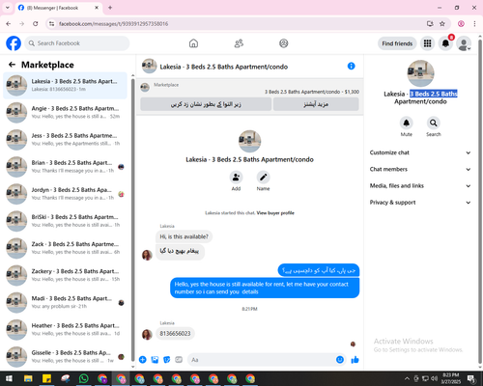
Task: Open account profile menu icon
Action: click(x=464, y=43)
